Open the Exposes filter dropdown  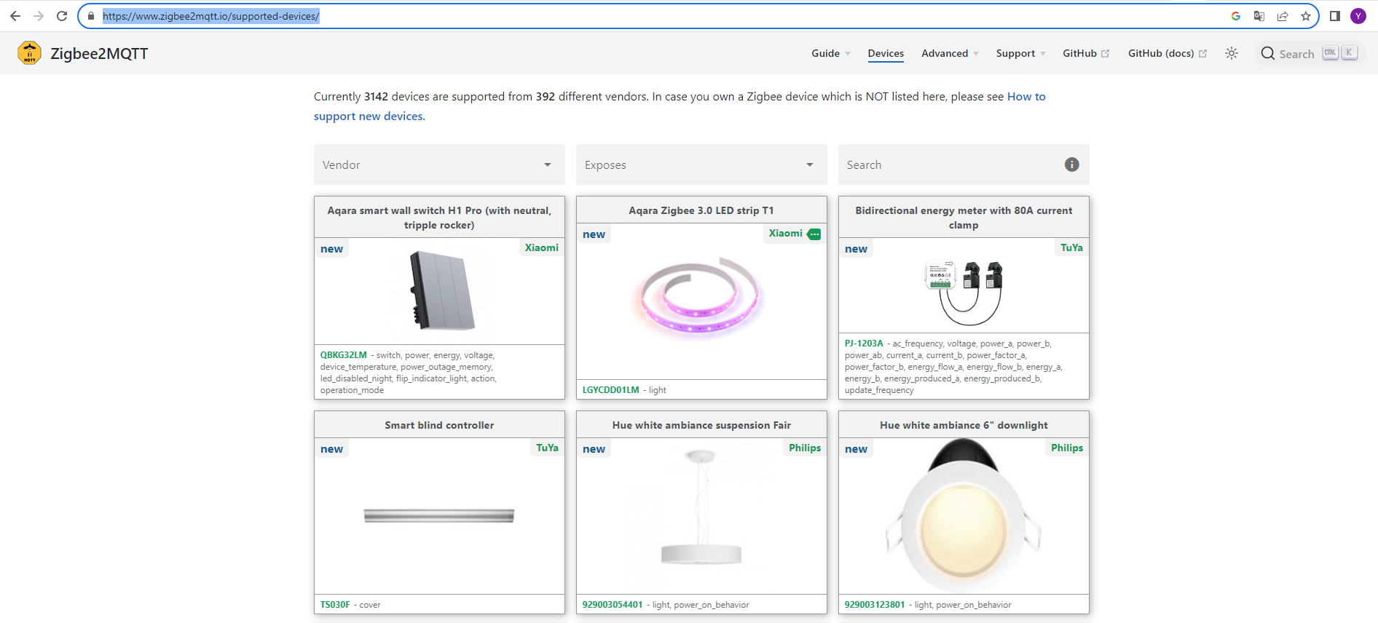701,164
